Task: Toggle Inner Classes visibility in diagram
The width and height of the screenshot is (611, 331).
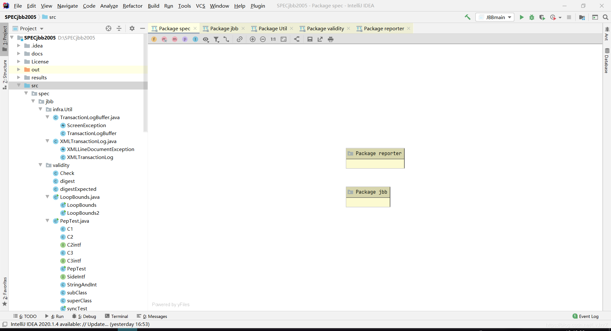Action: 195,39
